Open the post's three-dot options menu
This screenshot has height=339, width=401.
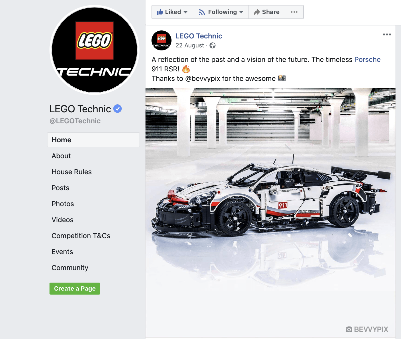[x=387, y=34]
